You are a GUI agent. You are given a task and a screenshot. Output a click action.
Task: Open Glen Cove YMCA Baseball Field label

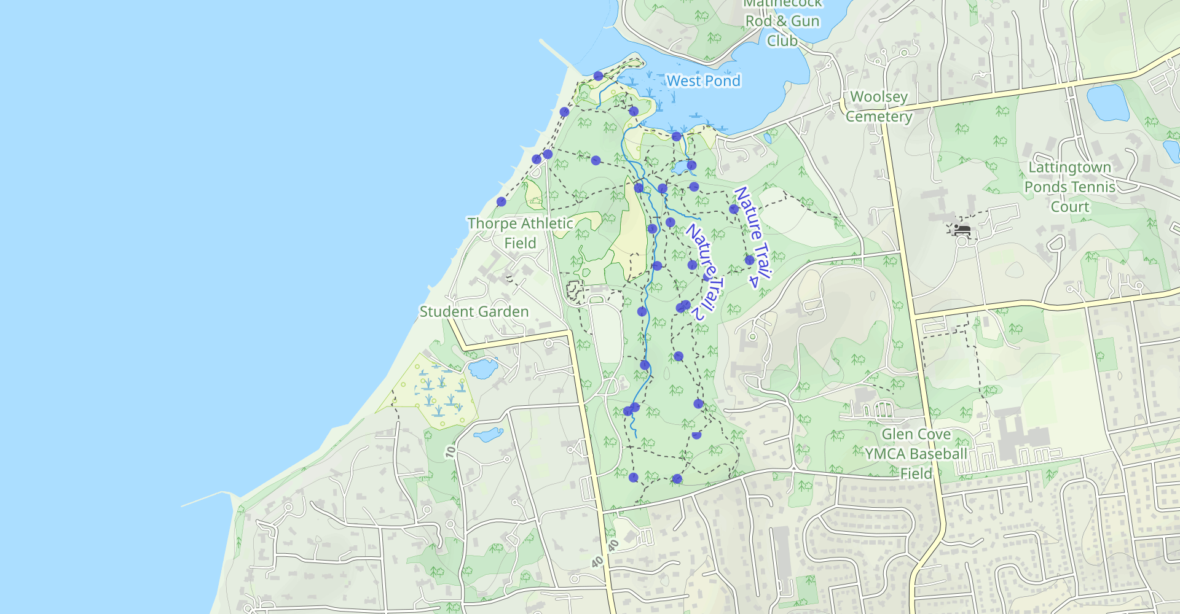(916, 454)
